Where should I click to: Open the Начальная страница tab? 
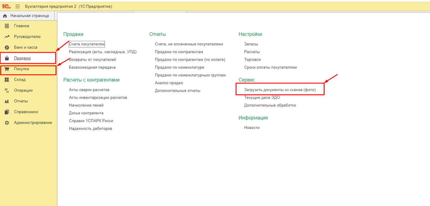click(27, 16)
